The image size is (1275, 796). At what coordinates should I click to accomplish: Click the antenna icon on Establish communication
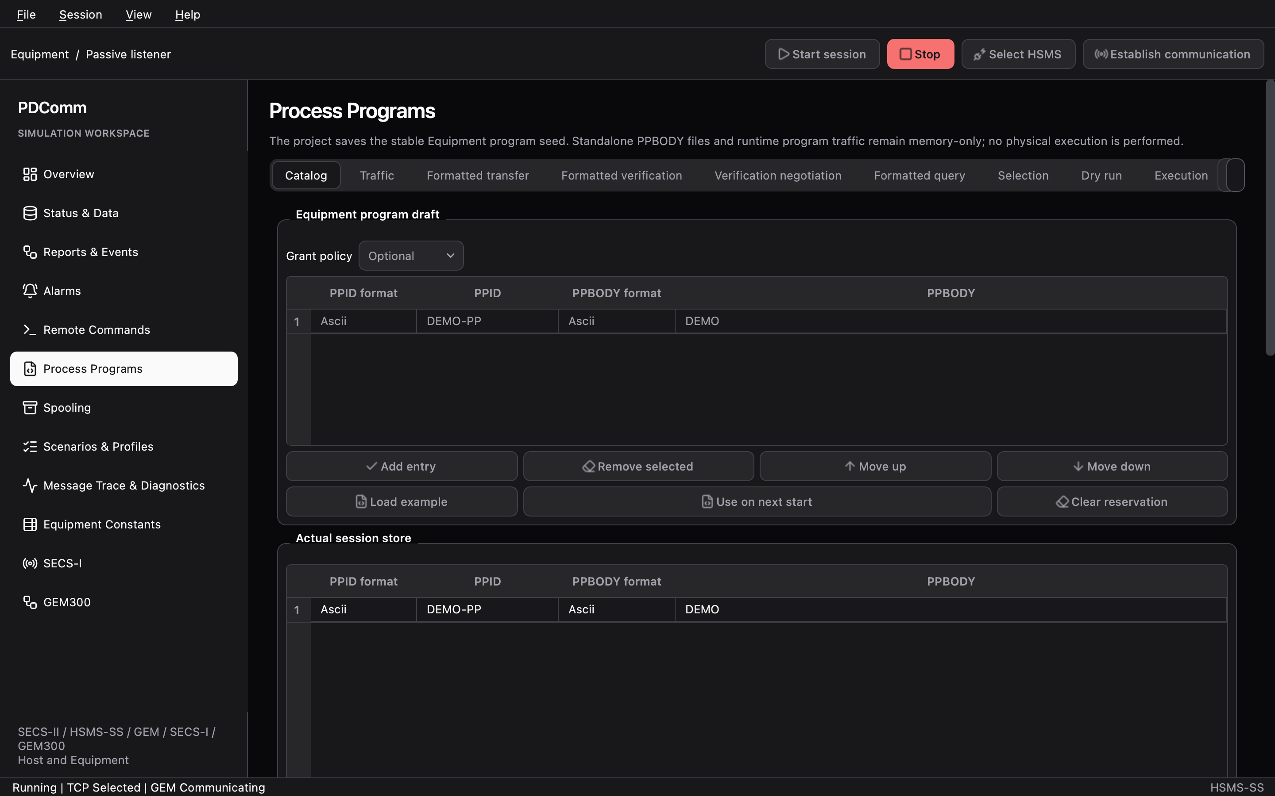click(x=1101, y=54)
